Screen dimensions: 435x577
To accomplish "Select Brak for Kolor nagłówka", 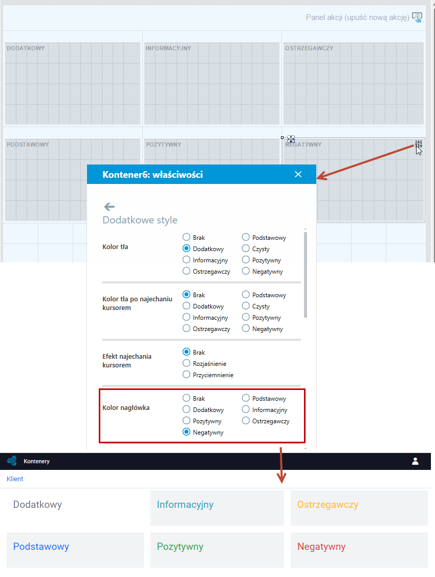I will 187,398.
